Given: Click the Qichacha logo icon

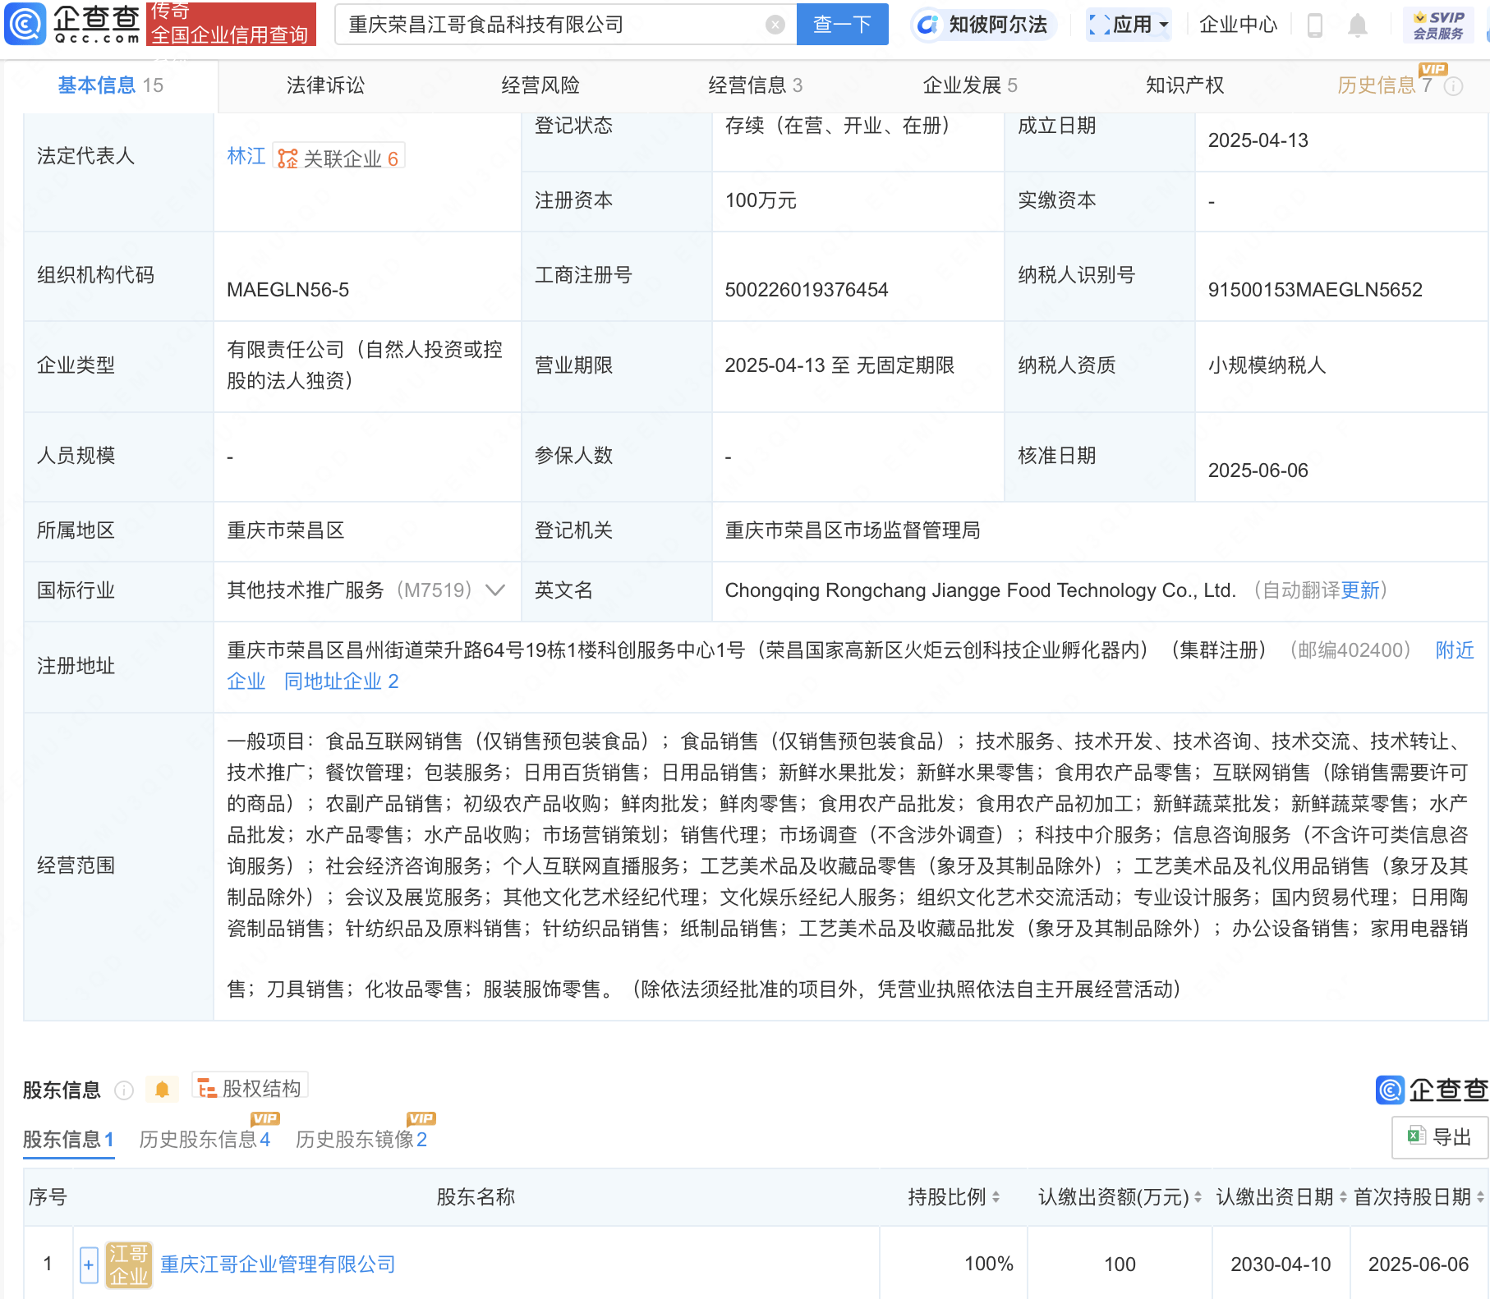Looking at the screenshot, I should 25,24.
